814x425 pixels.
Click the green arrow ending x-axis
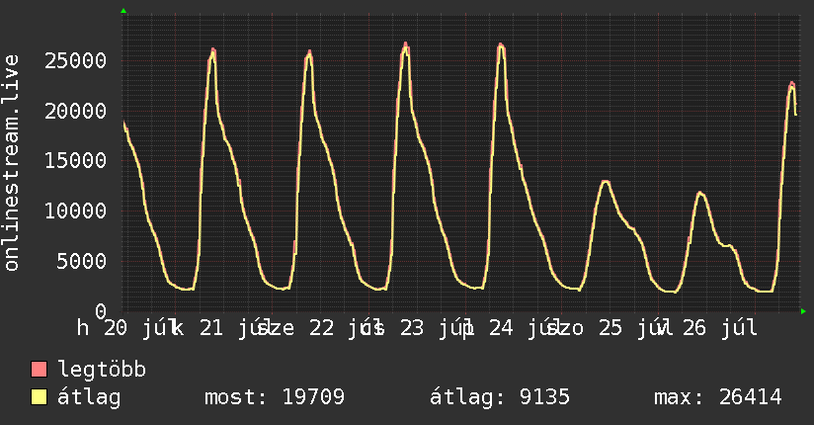point(803,311)
